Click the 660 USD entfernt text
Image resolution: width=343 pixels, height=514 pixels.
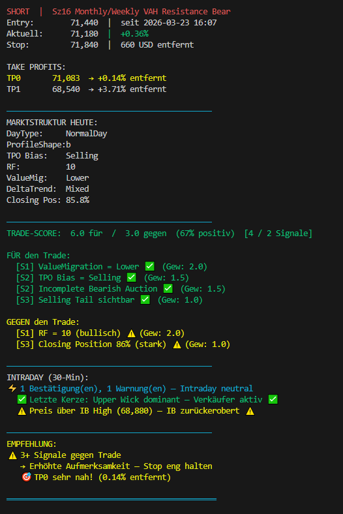point(157,45)
